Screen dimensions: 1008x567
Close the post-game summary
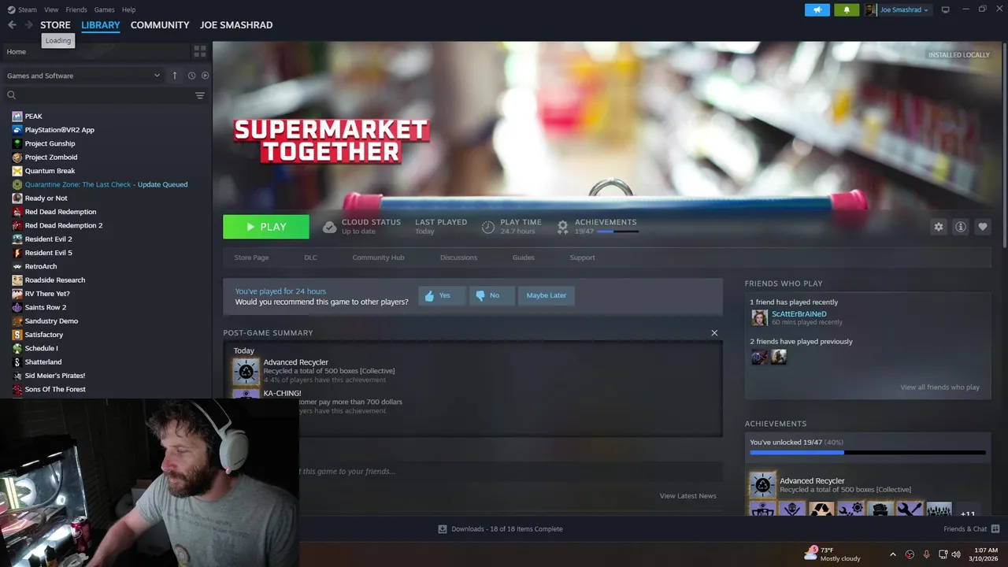[714, 333]
